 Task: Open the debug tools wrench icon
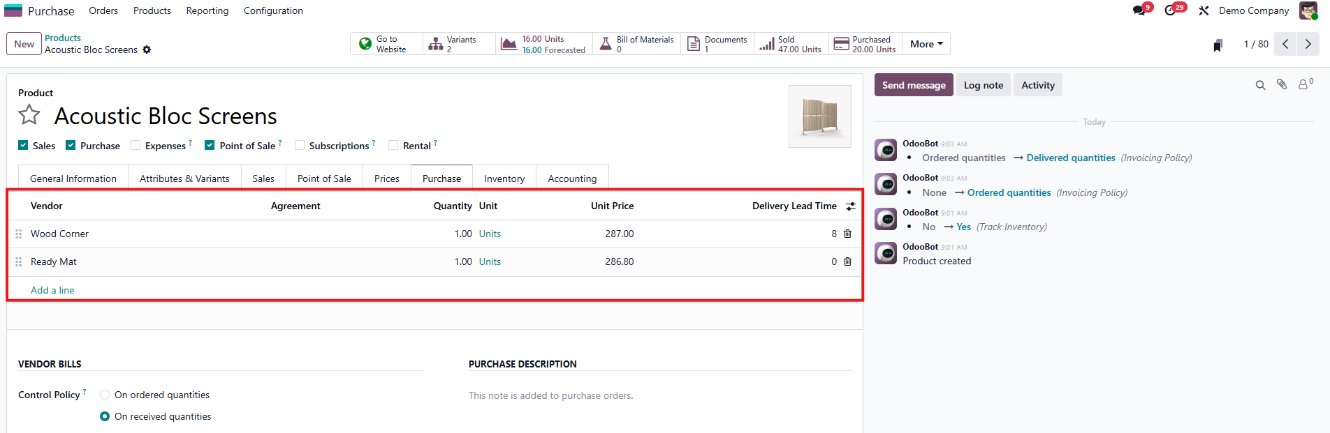click(1204, 10)
